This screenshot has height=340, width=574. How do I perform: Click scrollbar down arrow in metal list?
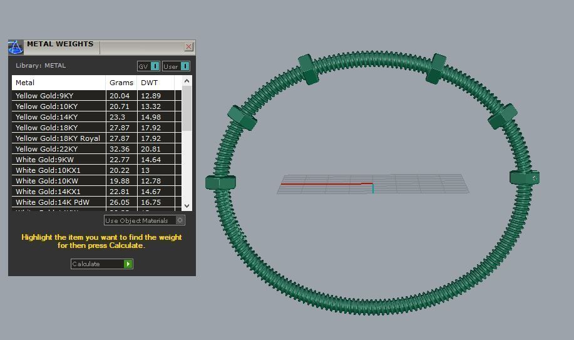click(x=187, y=206)
